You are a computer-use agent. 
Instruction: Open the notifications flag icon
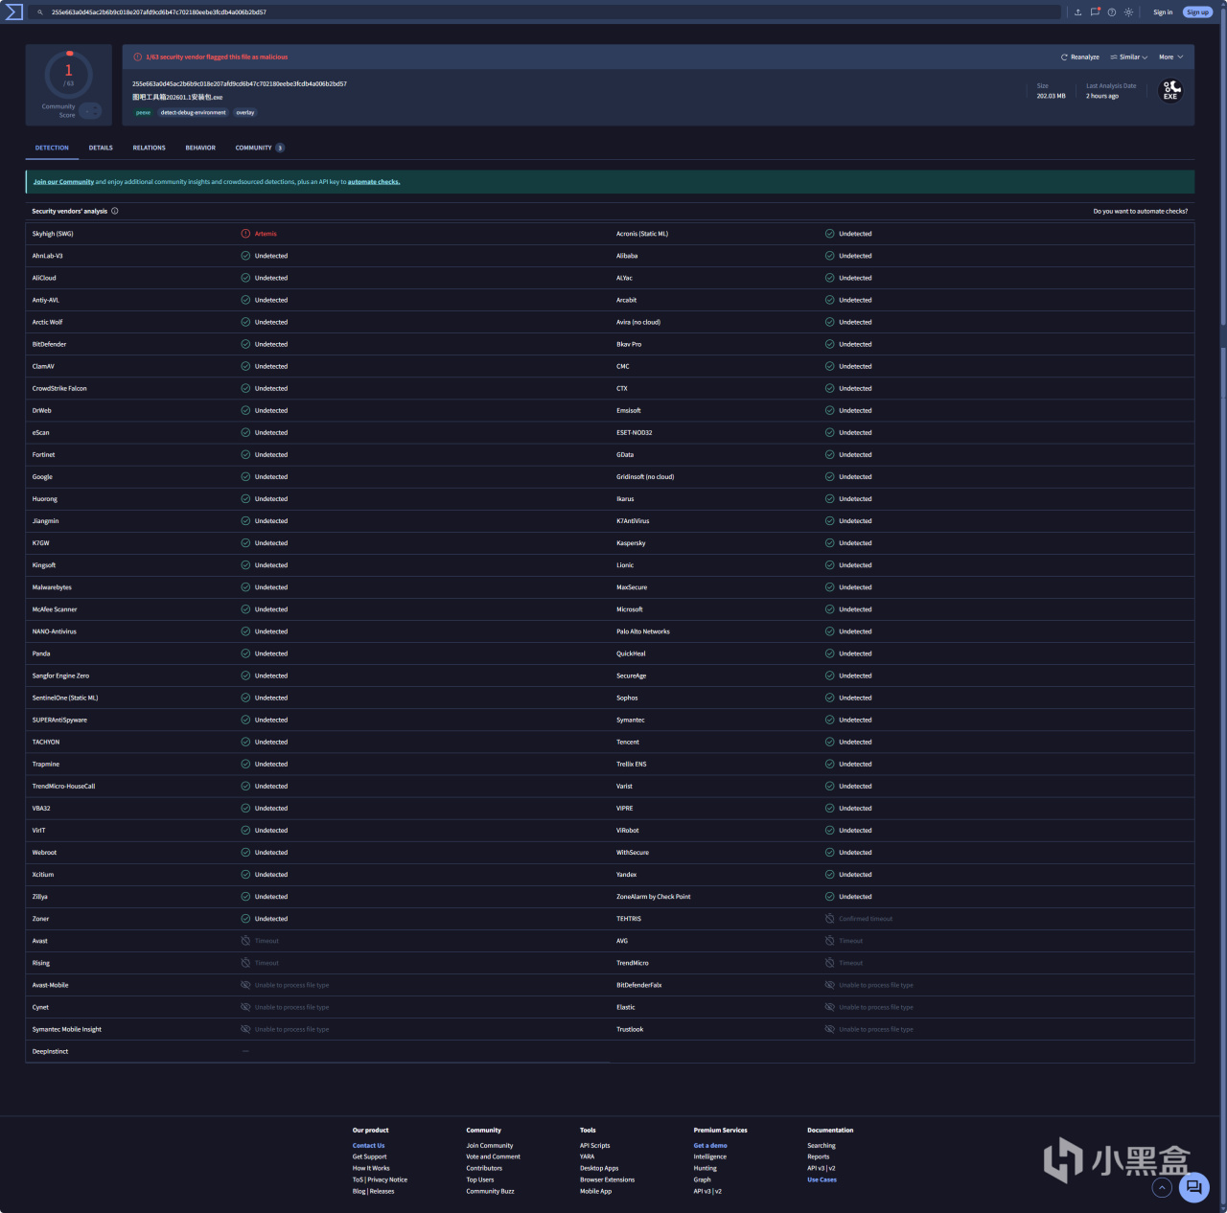coord(1095,12)
